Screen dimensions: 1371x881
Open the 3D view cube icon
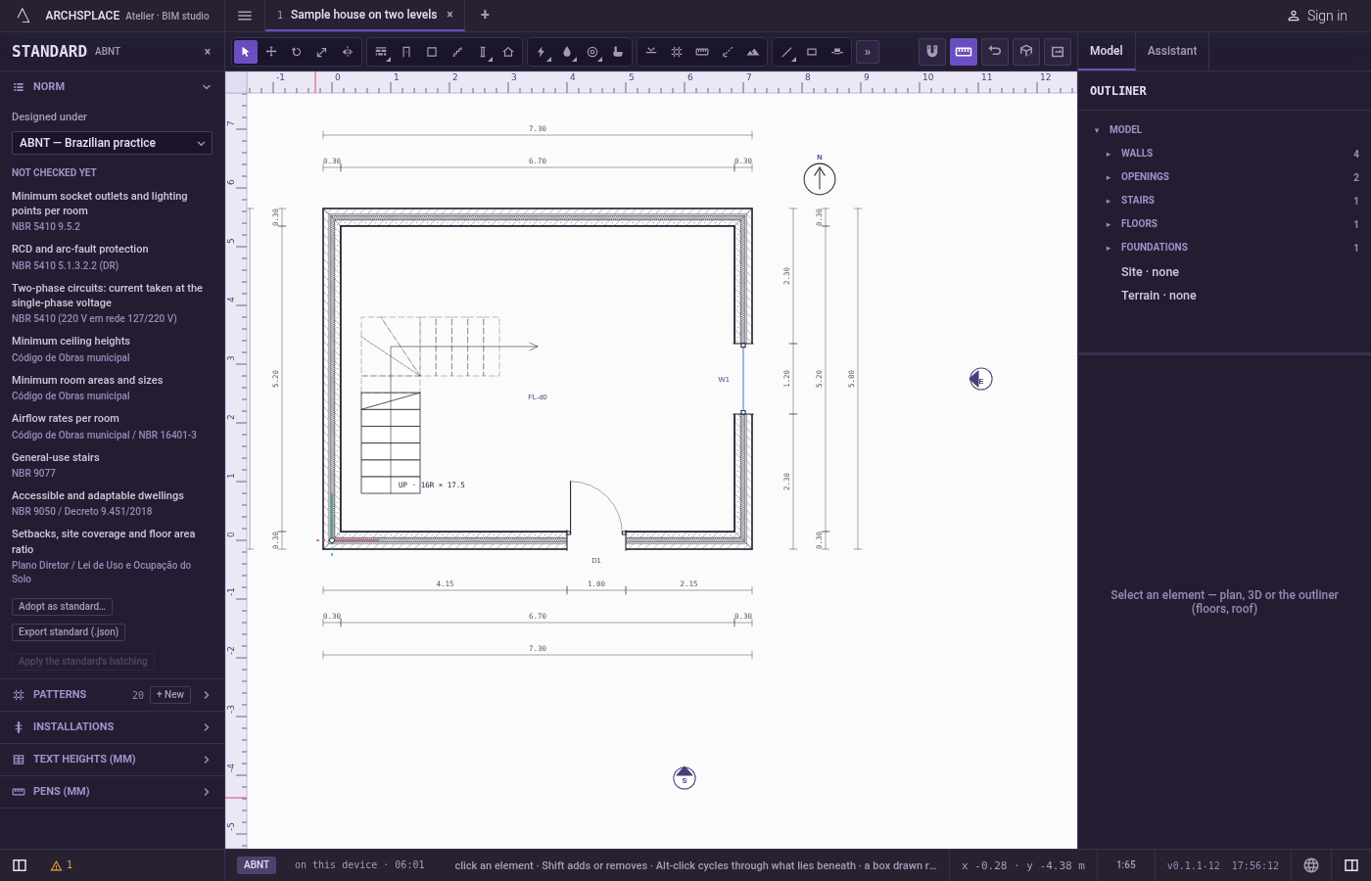1026,51
